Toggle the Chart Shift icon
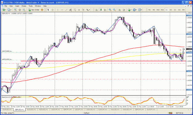Screen dimensions: 193x115 click(x=124, y=10)
